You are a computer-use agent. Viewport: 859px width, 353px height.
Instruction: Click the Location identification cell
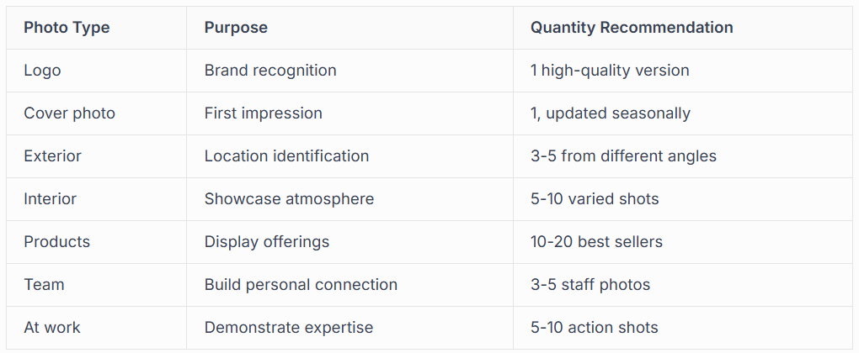click(x=286, y=156)
